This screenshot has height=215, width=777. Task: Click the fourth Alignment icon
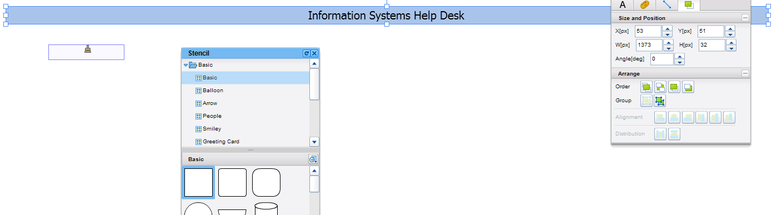702,117
